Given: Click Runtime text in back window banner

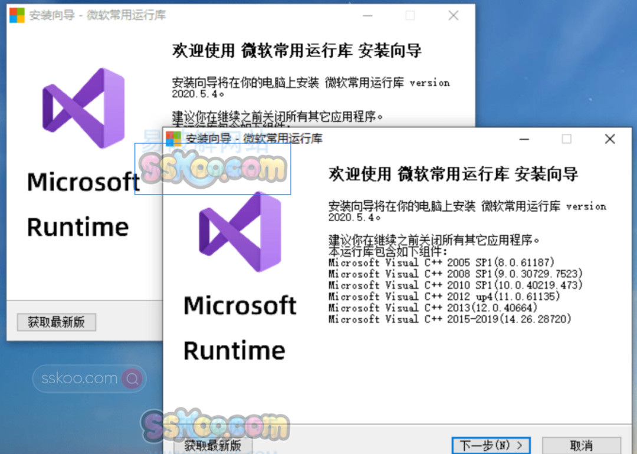Looking at the screenshot, I should point(78,226).
